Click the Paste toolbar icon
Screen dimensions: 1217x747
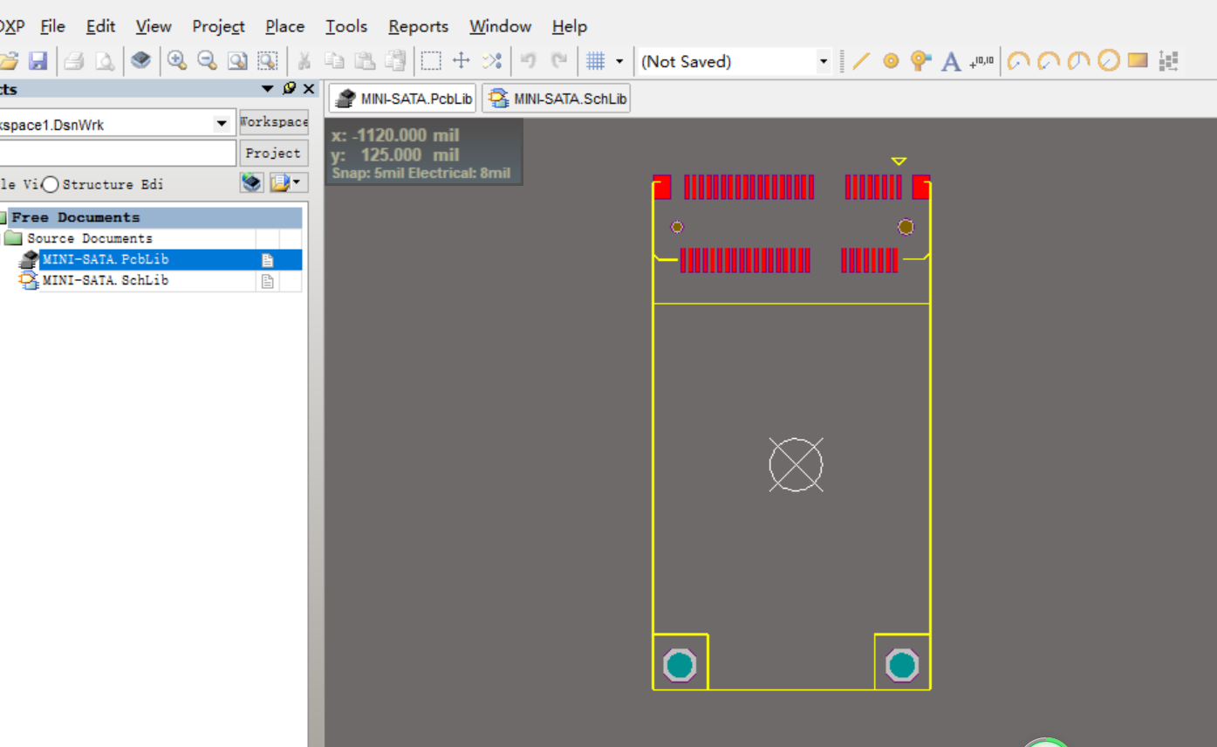coord(365,61)
